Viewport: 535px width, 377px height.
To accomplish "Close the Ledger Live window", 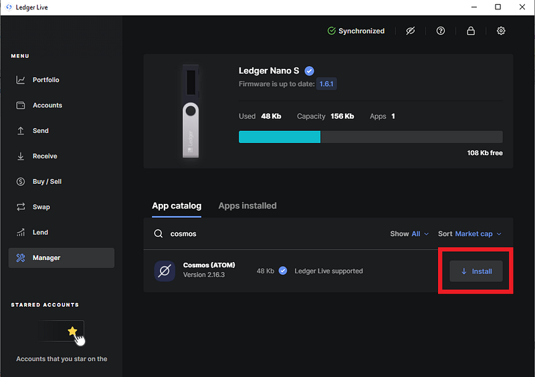I will point(522,7).
